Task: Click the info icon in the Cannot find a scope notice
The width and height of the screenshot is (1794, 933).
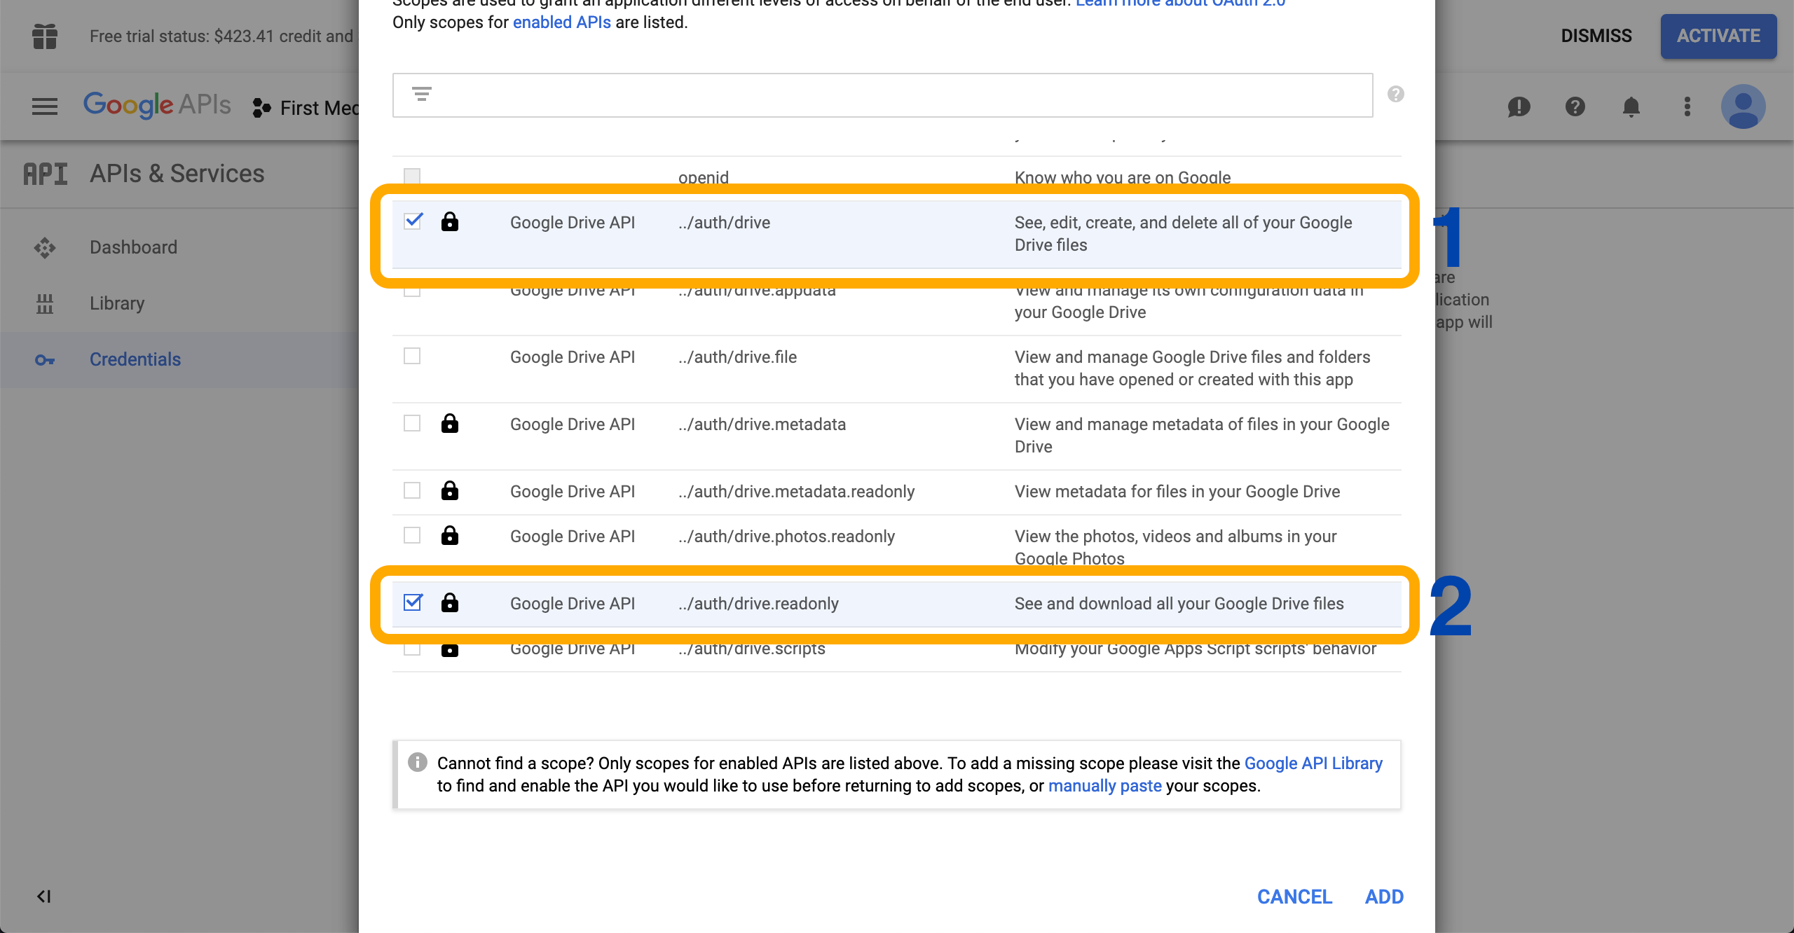Action: 418,762
